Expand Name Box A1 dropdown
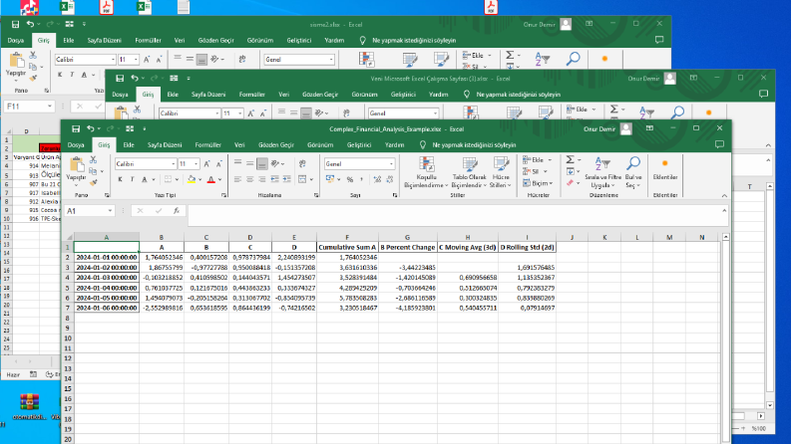 tap(110, 211)
